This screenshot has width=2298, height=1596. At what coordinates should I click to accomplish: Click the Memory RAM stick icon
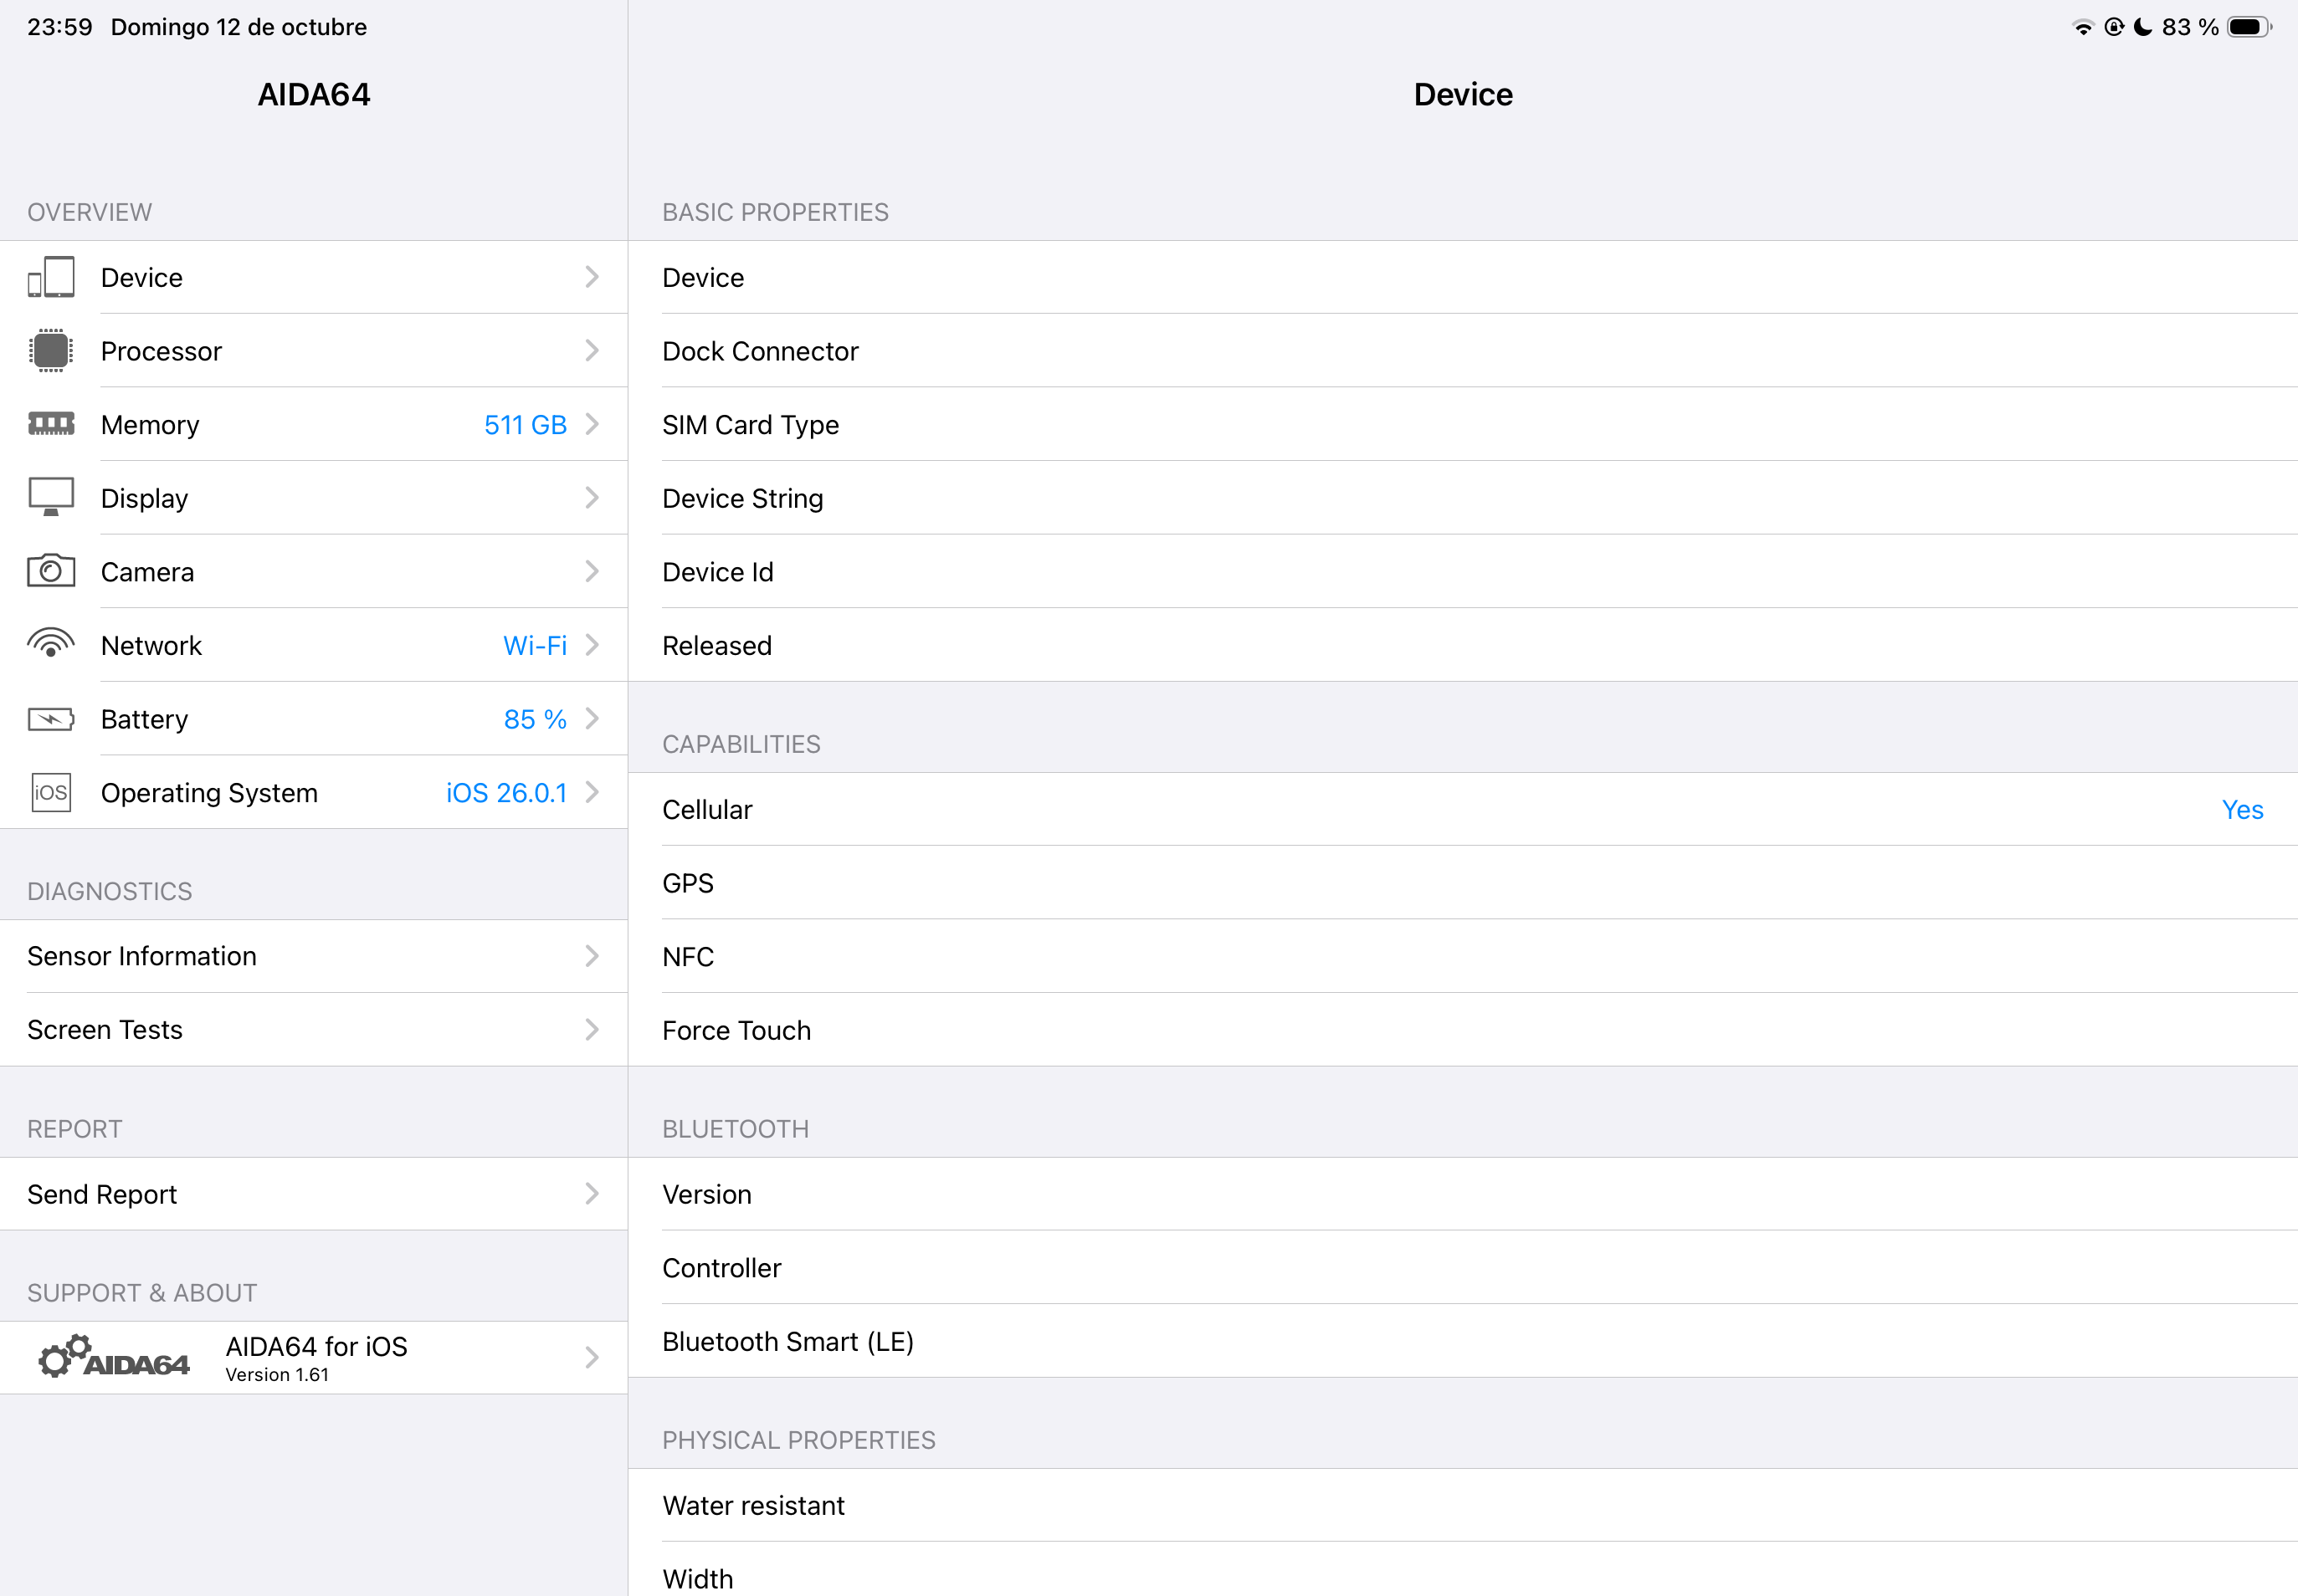click(x=51, y=424)
